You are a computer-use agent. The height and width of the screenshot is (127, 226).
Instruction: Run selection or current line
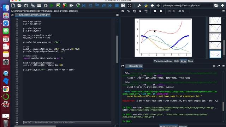71,6
